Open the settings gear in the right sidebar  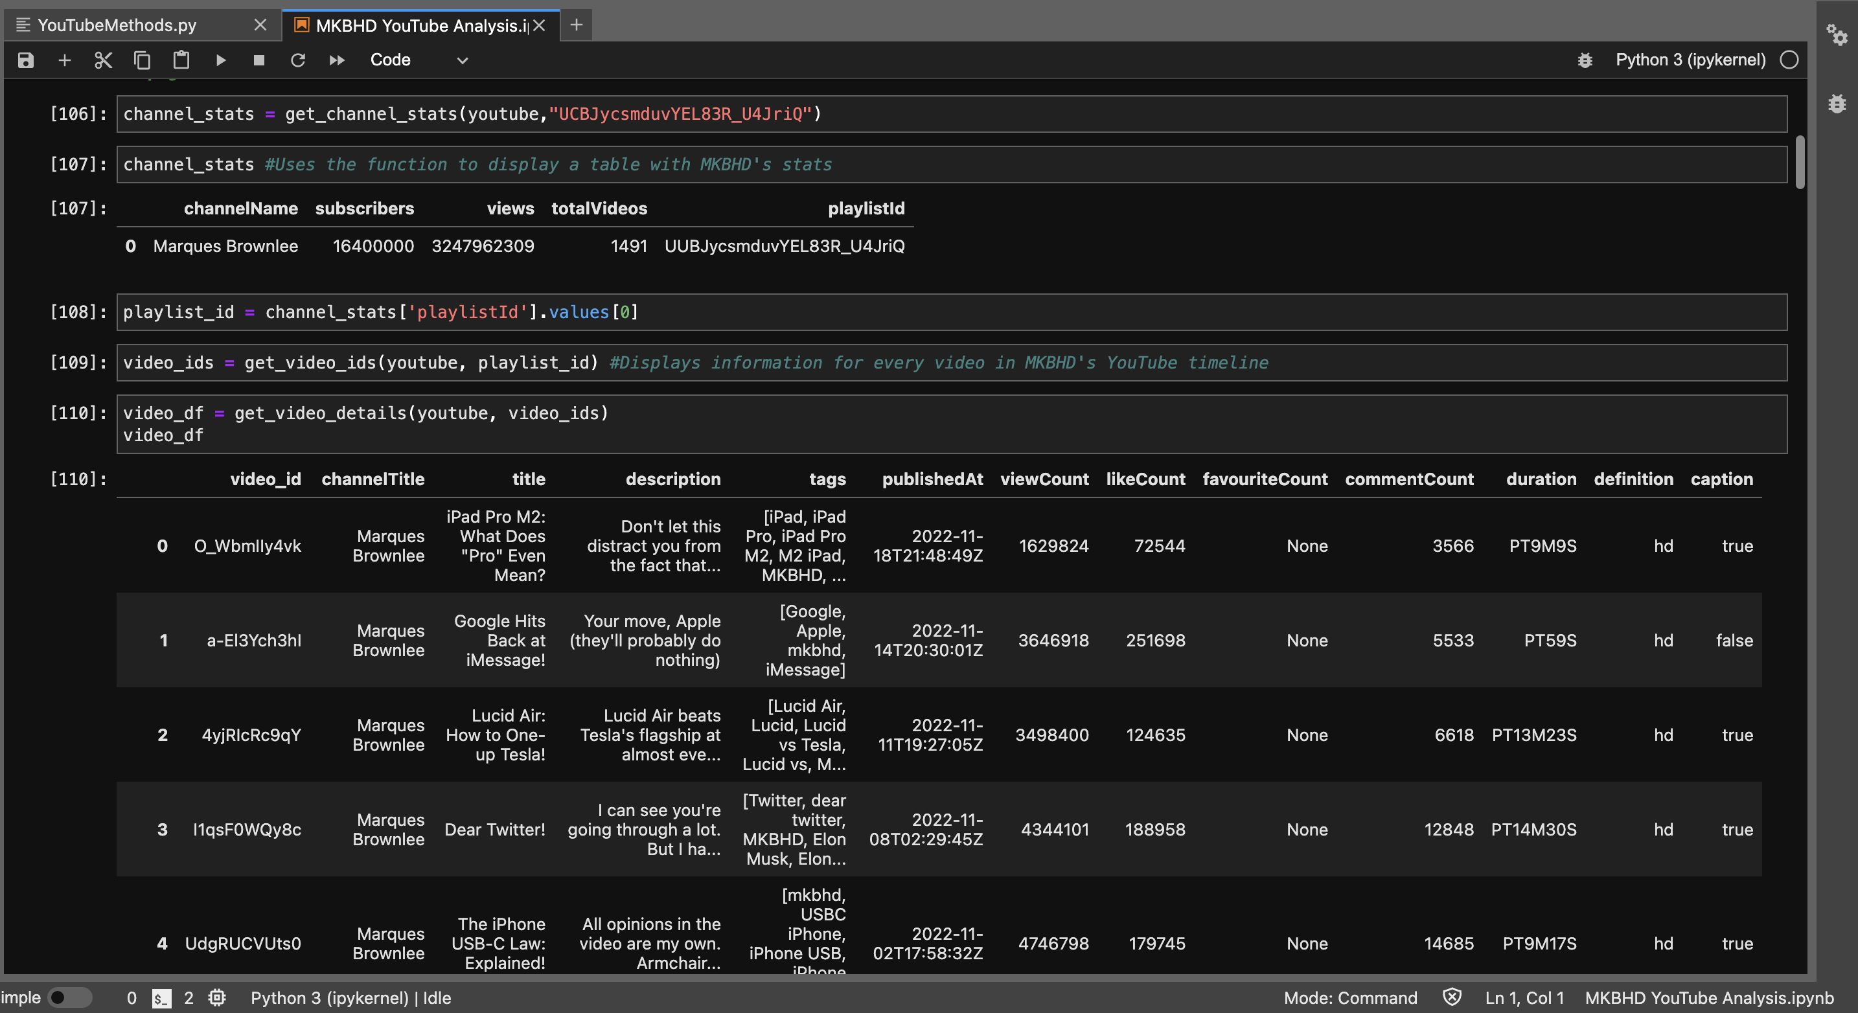[1837, 34]
